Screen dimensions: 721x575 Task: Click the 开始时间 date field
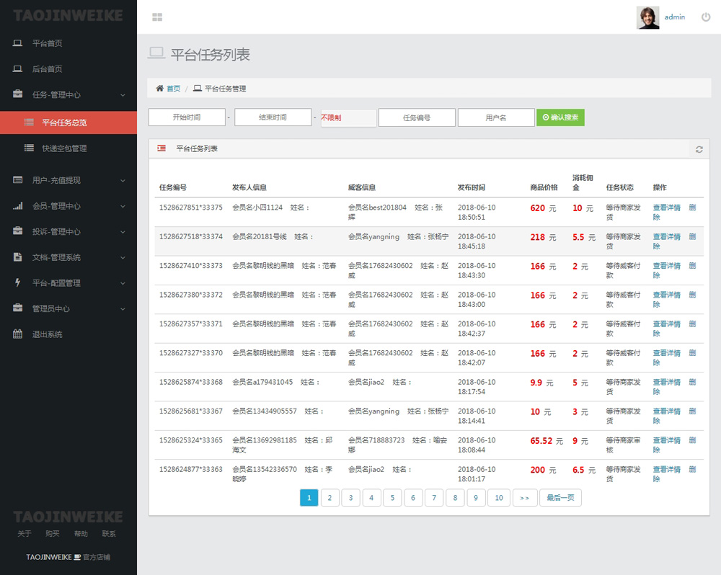(187, 117)
